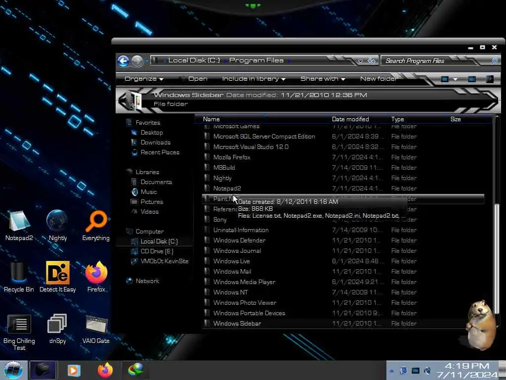Open the Notepad2 desktop shortcut
506x380 pixels.
tap(19, 226)
